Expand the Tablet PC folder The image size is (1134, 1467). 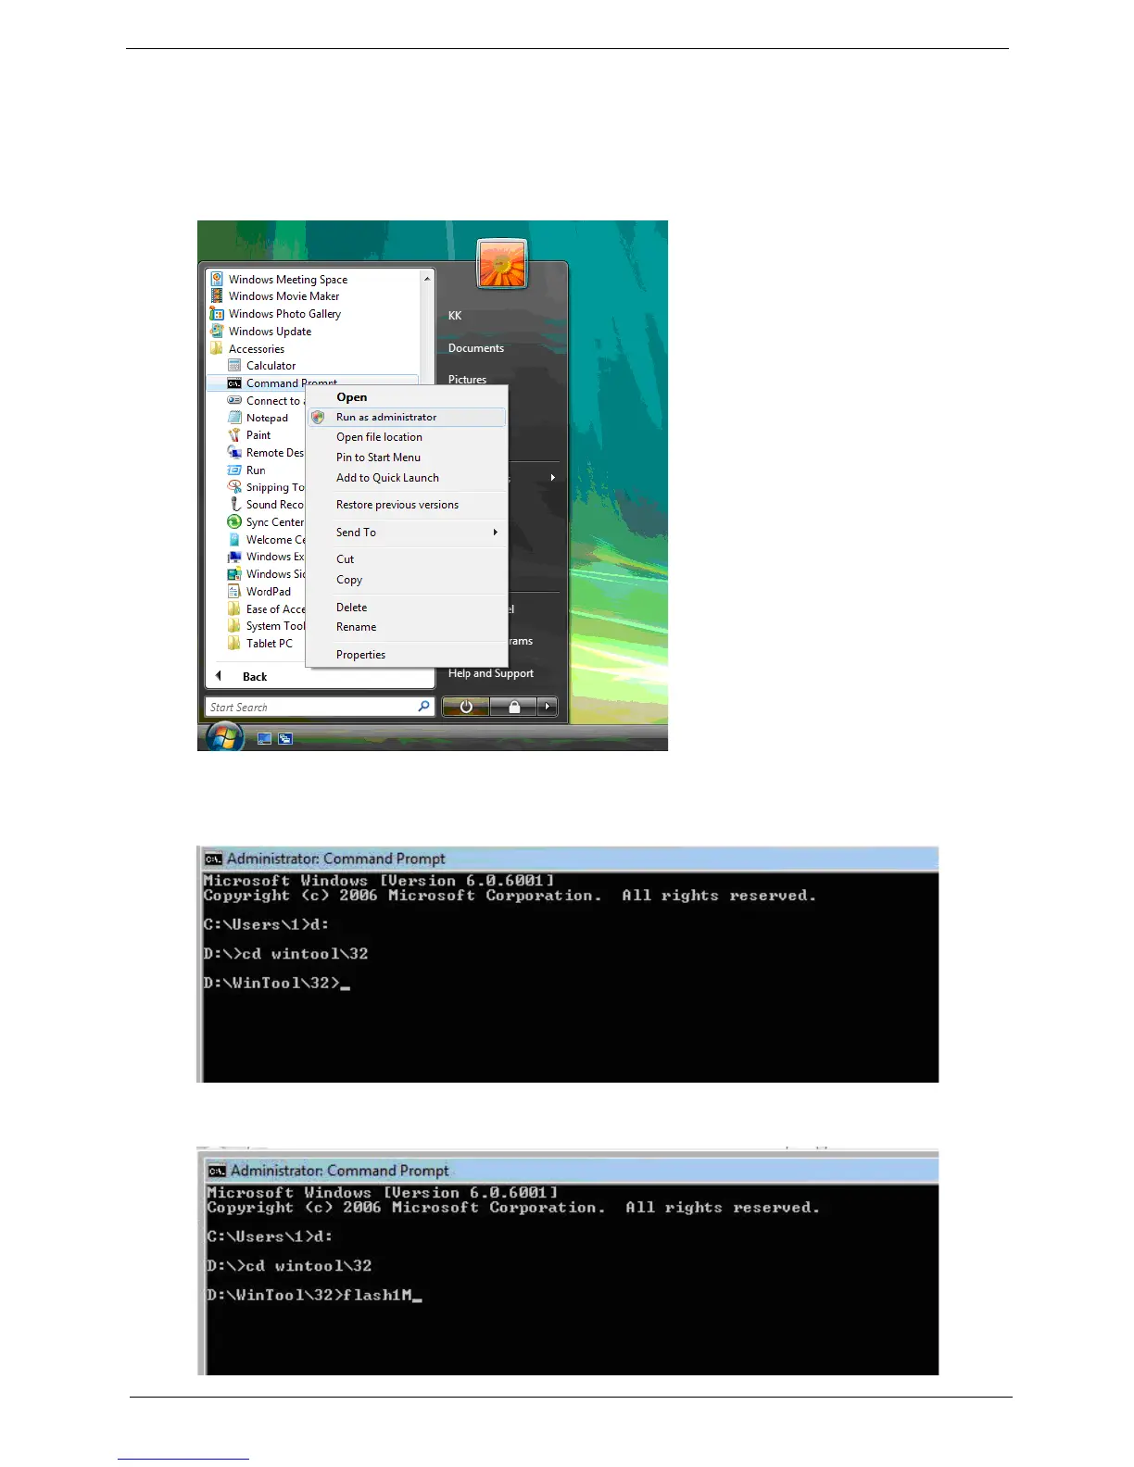[x=260, y=644]
